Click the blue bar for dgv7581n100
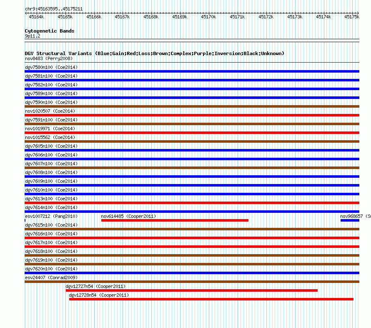The width and height of the screenshot is (371, 328). pyautogui.click(x=192, y=80)
